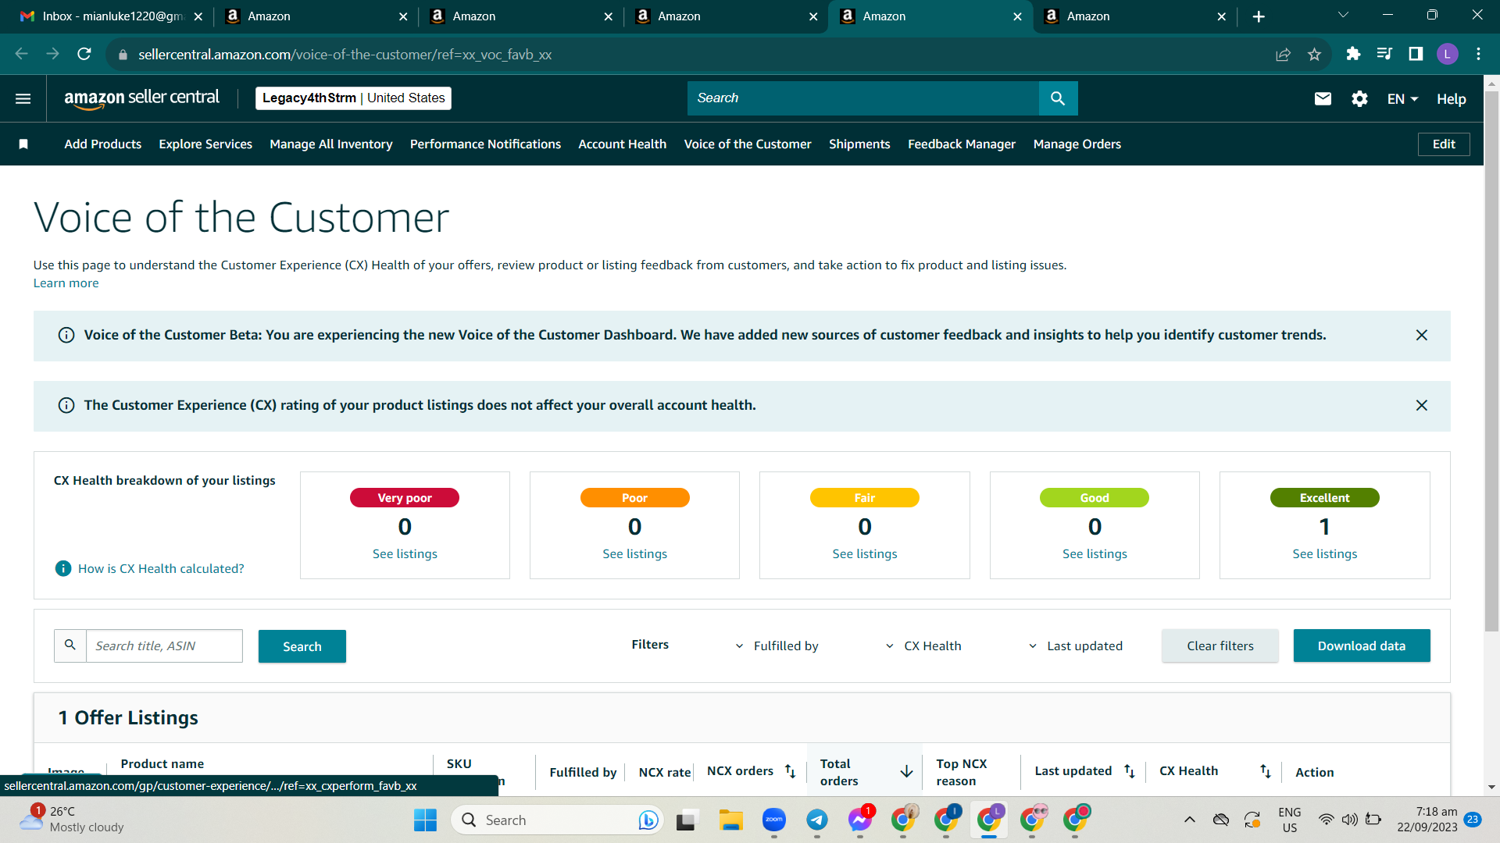1500x843 pixels.
Task: Dismiss the Voice of the Customer Beta banner
Action: pos(1422,335)
